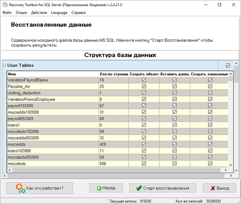Collapse the User Tables group
Image resolution: width=241 pixels, height=204 pixels.
[4, 65]
